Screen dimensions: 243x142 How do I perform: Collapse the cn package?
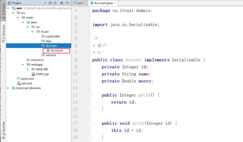click(x=28, y=27)
